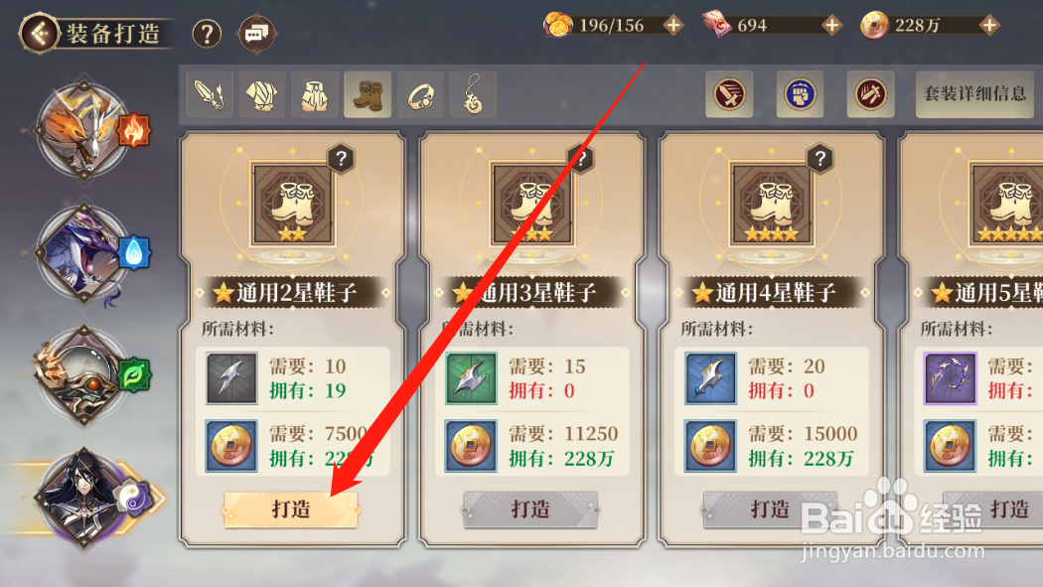Open the chat bubble icon

pos(256,33)
